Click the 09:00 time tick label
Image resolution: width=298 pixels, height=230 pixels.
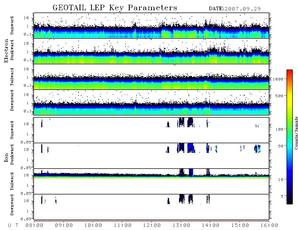[64, 226]
